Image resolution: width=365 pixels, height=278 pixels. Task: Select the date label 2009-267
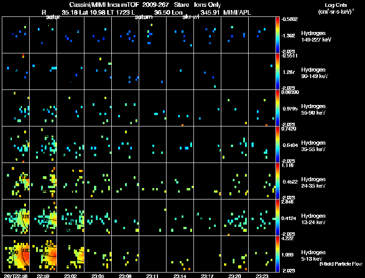(156, 5)
